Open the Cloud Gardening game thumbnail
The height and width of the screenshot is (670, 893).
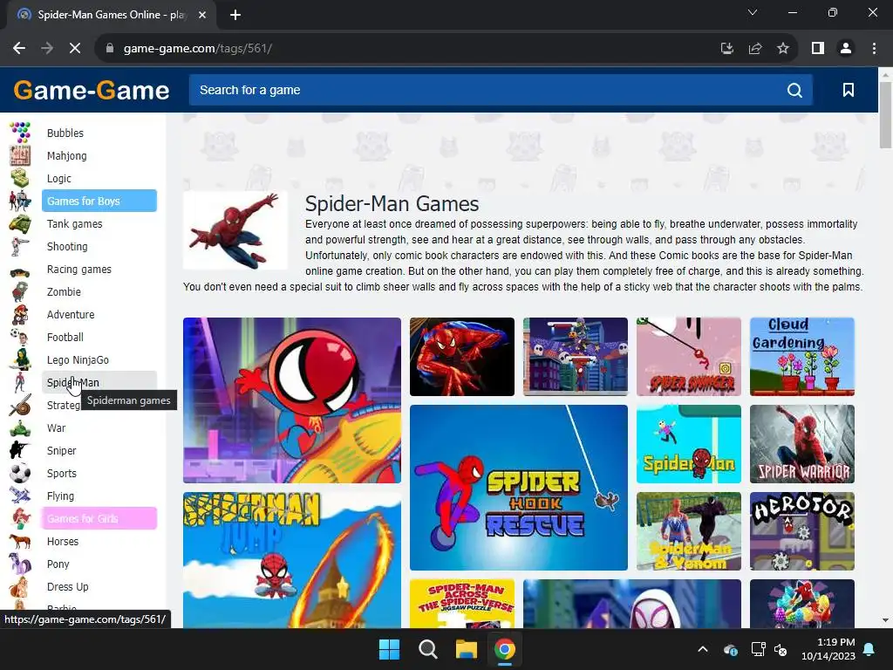click(x=802, y=357)
